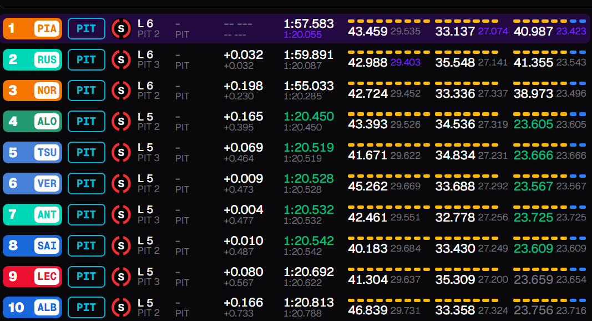
Task: Click PIA's sector 1 time 43.459
Action: tap(368, 32)
